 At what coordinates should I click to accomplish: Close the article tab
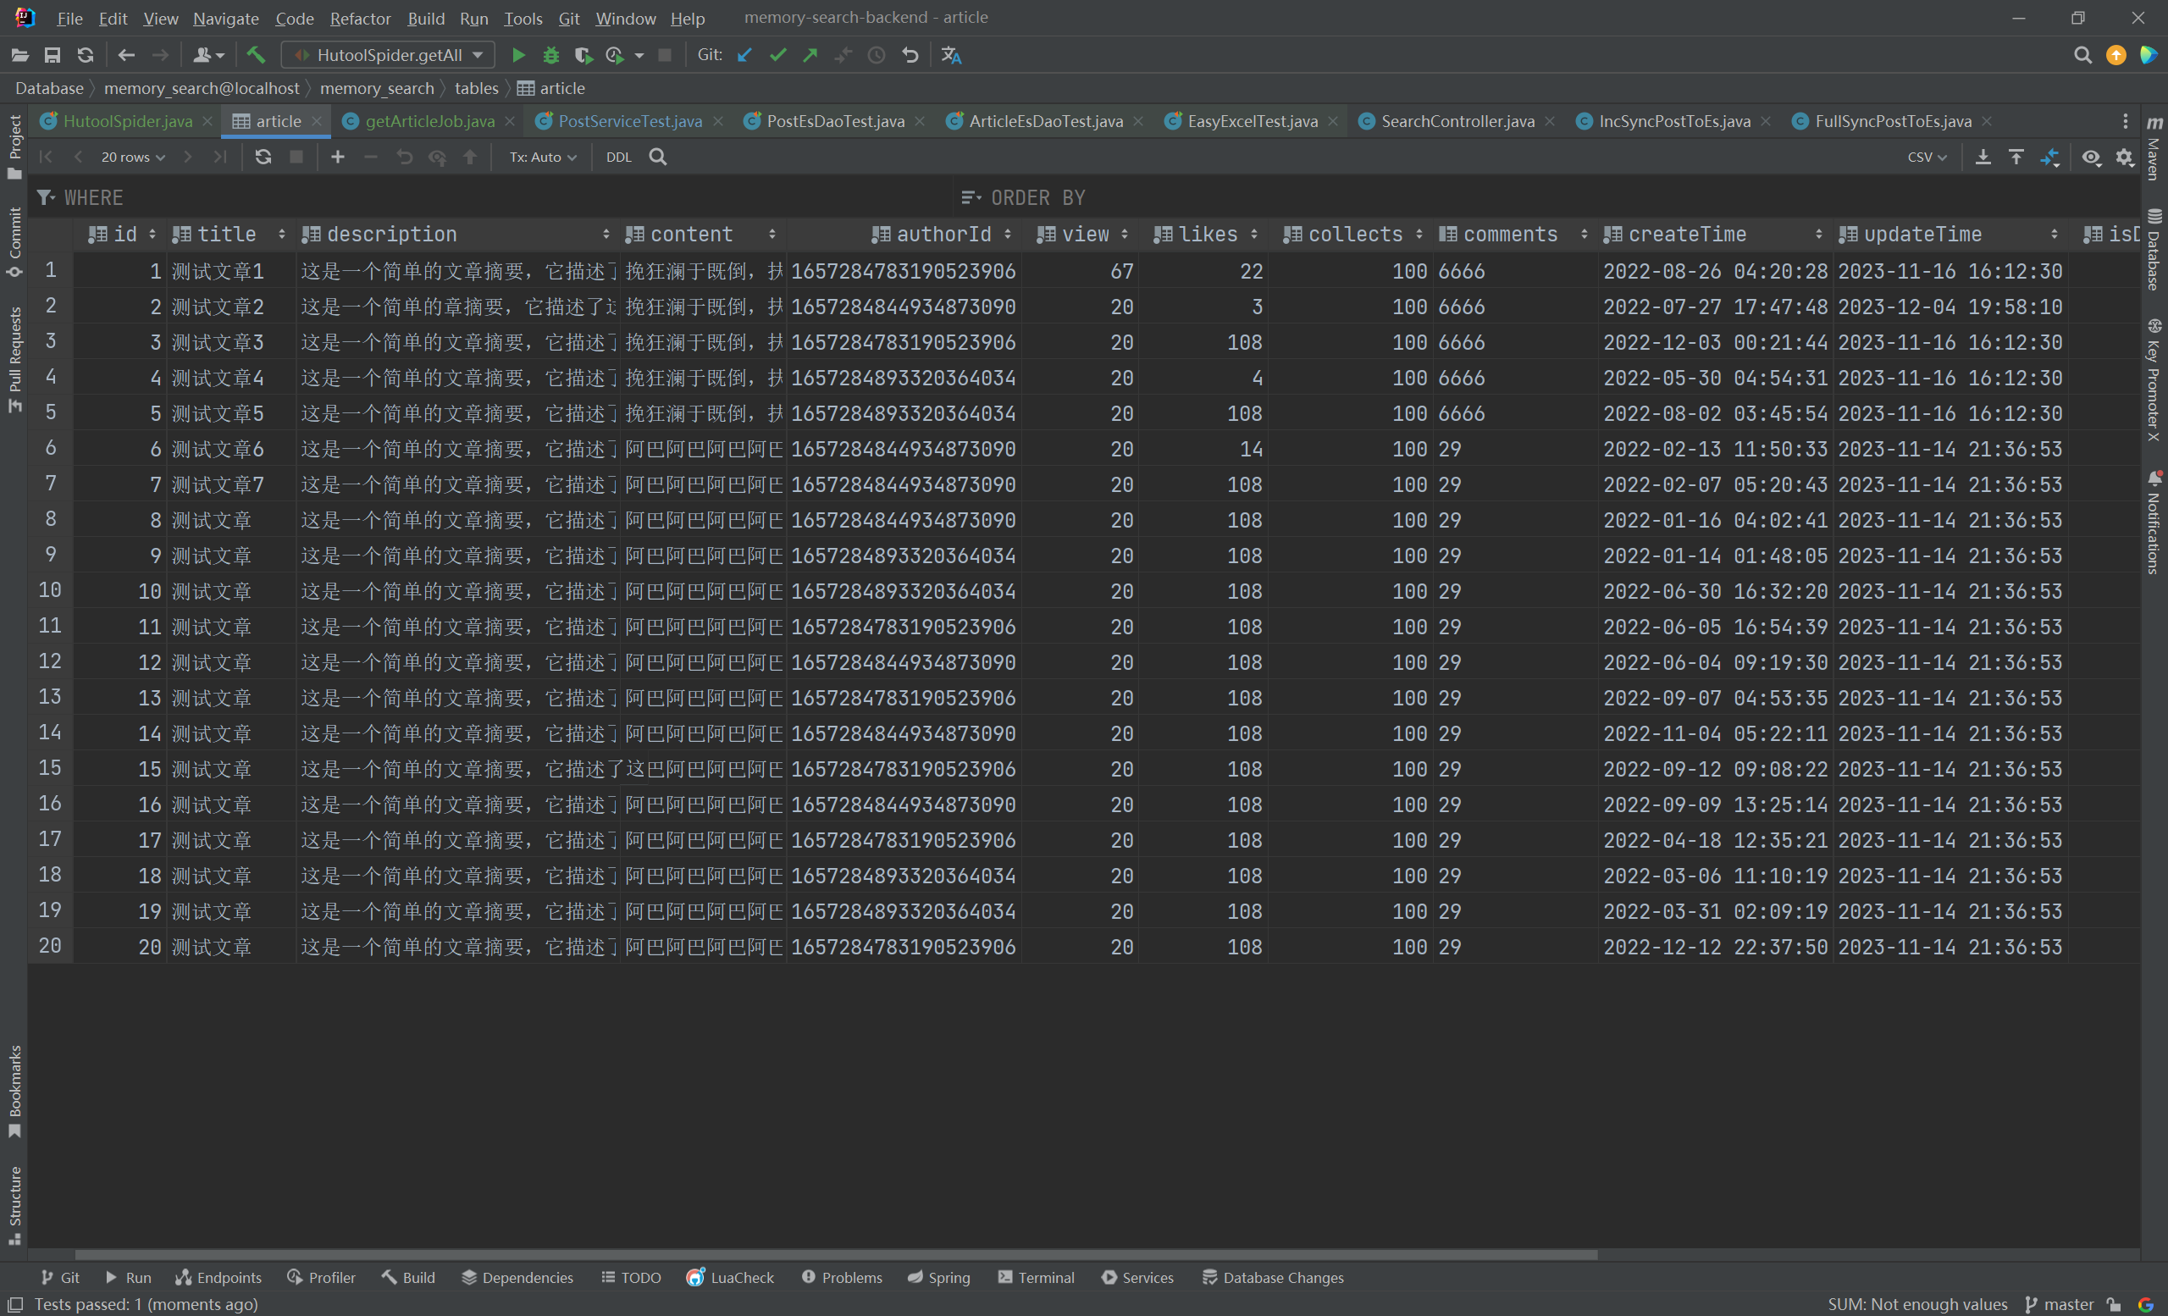pos(317,121)
